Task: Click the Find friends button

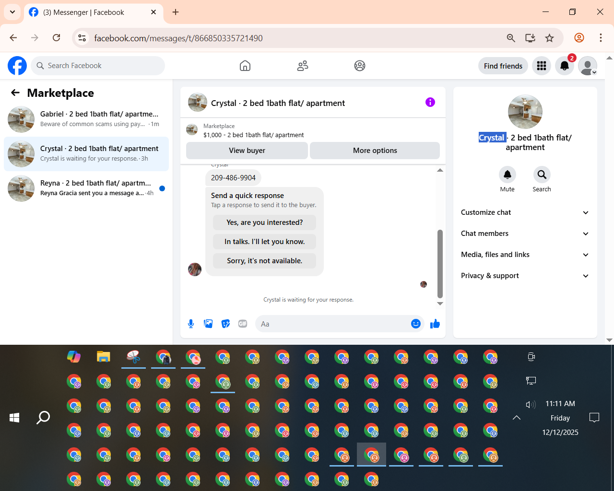Action: 503,66
